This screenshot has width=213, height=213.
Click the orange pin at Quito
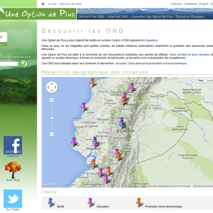click(124, 100)
